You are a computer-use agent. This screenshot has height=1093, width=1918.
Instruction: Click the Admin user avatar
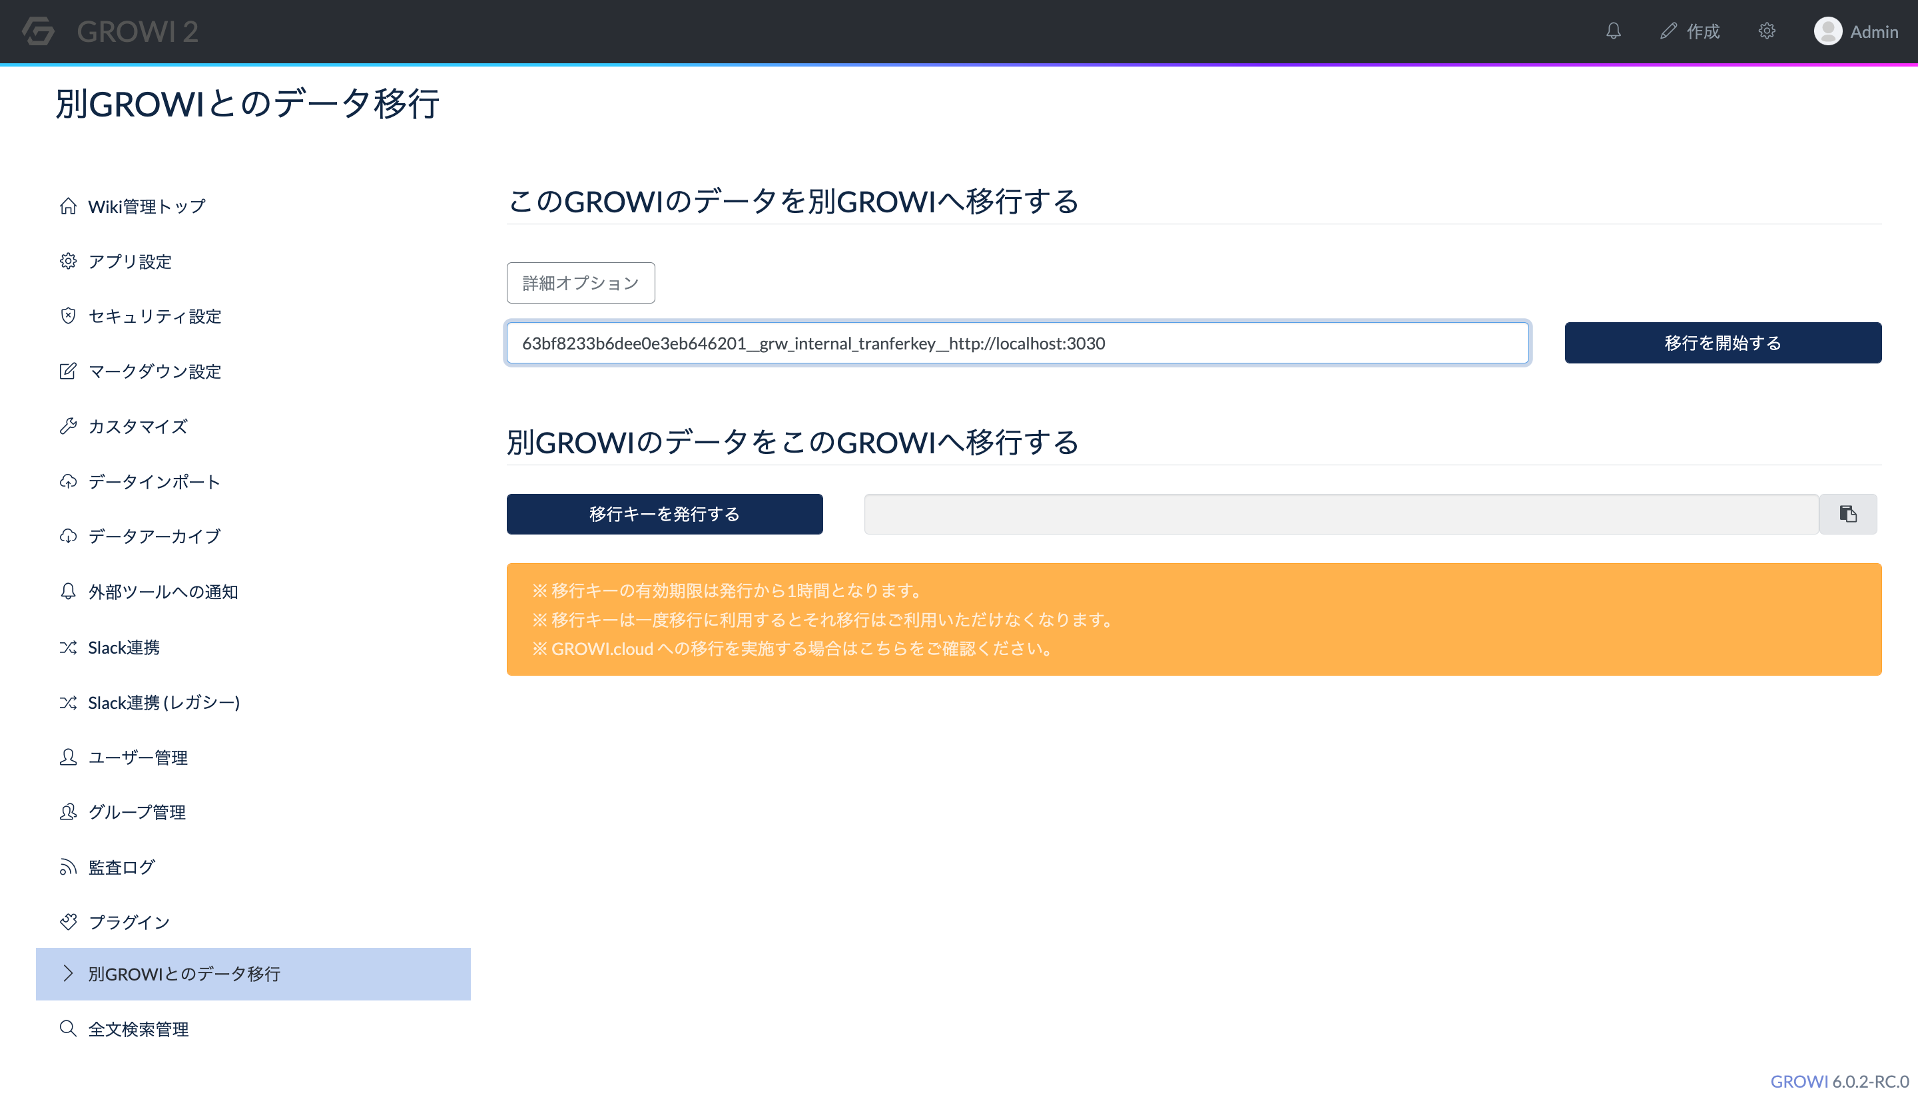click(x=1827, y=31)
